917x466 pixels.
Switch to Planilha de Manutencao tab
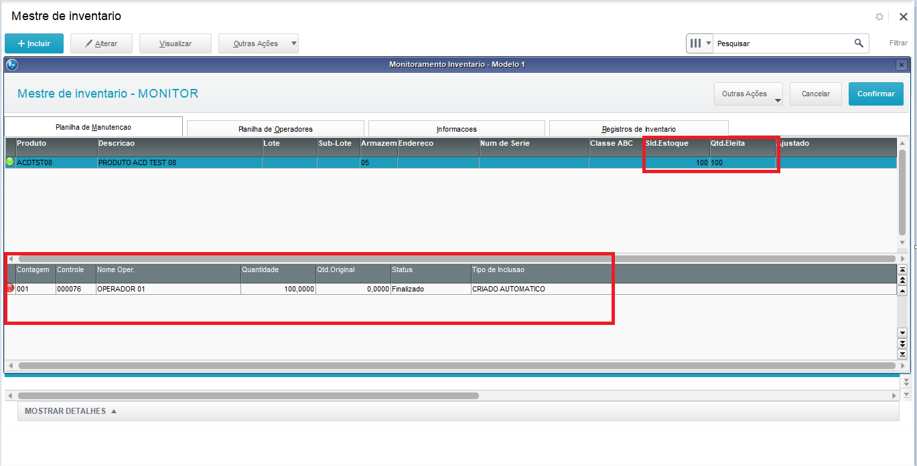click(x=93, y=127)
